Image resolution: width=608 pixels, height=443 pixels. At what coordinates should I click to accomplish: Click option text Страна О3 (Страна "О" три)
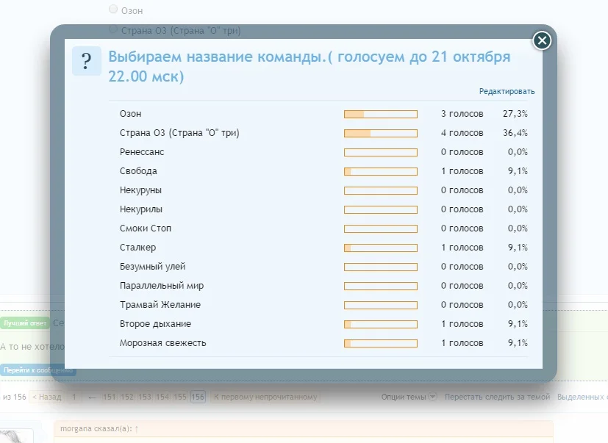point(179,133)
